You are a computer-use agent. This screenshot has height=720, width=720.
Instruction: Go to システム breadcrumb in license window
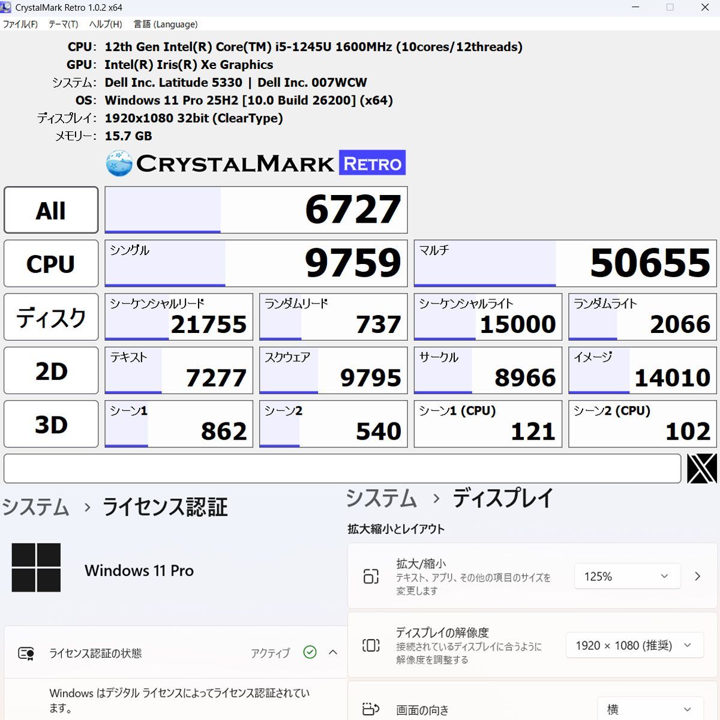pyautogui.click(x=35, y=508)
